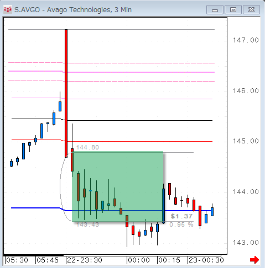Viewport: 265px width, 268px height.
Task: Minimize the S.AVGO chart window
Action: [x=215, y=10]
